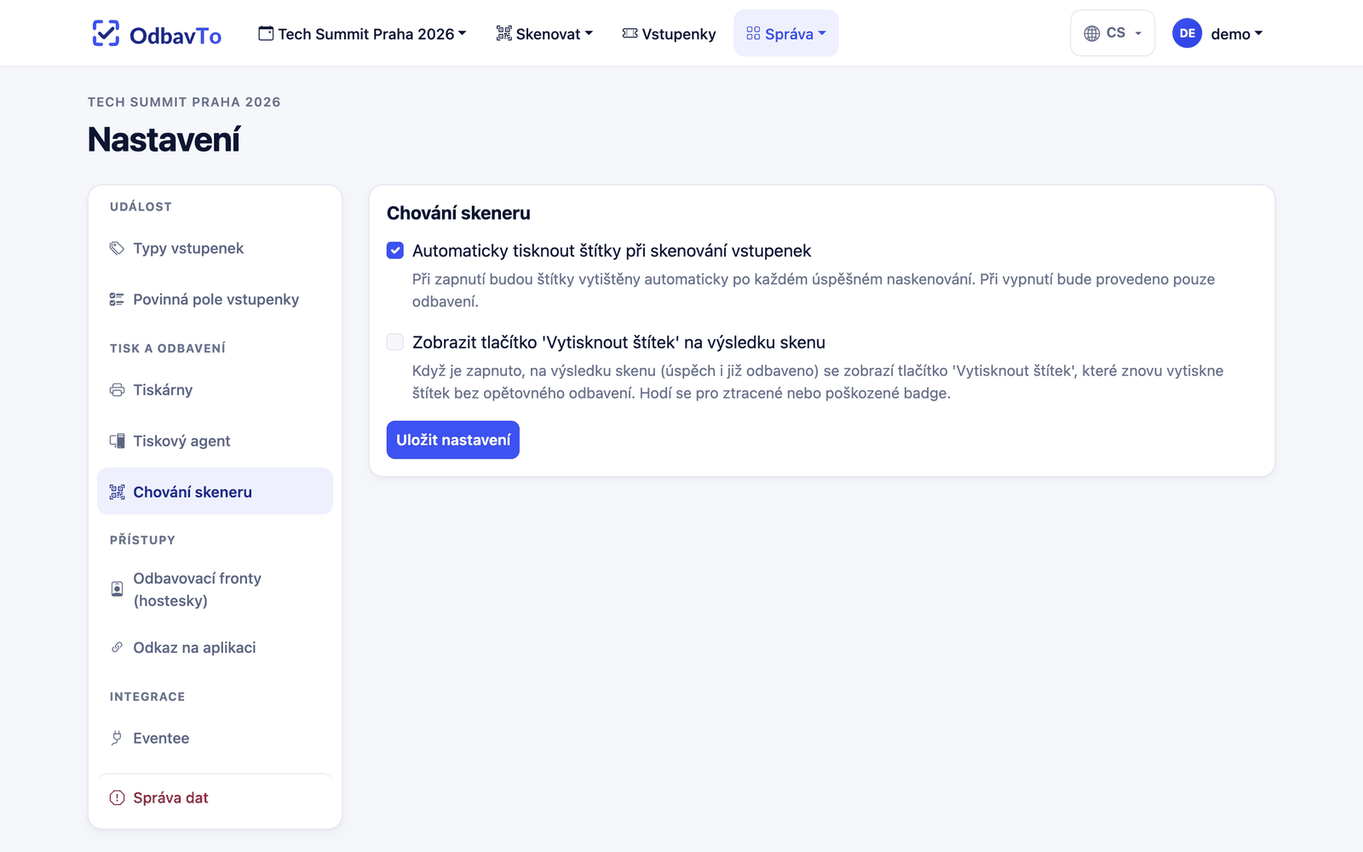Click the list icon of Povinná pole vstupenky
This screenshot has width=1363, height=852.
pos(117,299)
